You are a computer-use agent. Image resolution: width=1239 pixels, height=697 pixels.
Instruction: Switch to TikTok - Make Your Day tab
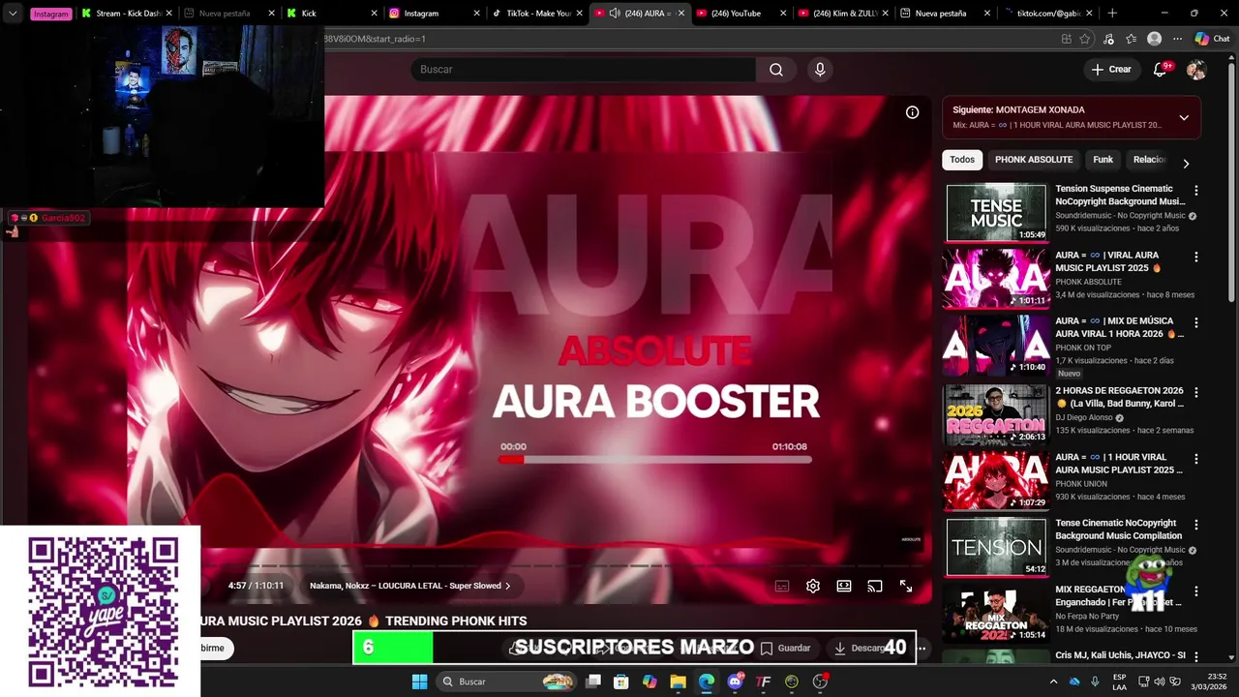point(535,14)
